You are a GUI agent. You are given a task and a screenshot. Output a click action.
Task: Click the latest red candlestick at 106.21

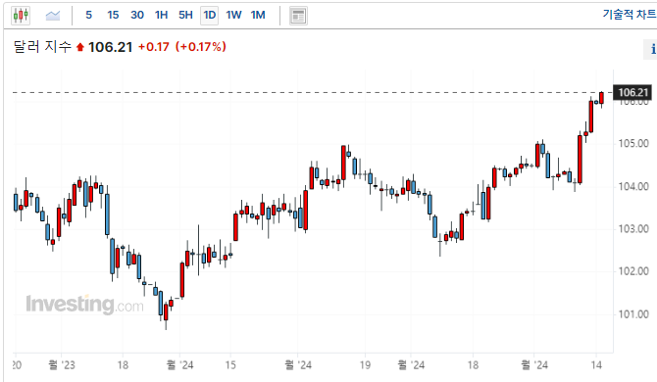(602, 98)
